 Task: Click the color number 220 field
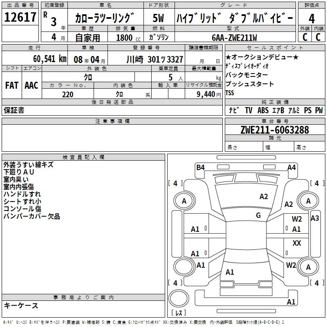click(67, 94)
